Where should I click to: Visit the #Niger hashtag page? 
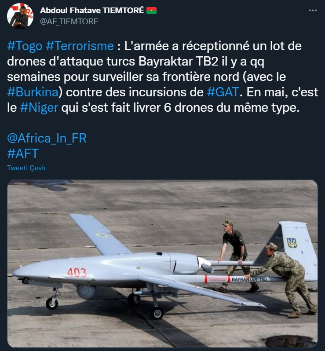pyautogui.click(x=39, y=108)
